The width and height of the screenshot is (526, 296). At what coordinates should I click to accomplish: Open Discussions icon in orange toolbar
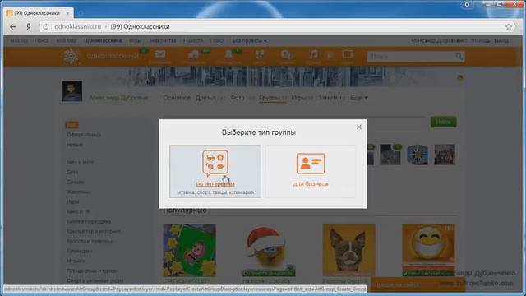pyautogui.click(x=194, y=56)
